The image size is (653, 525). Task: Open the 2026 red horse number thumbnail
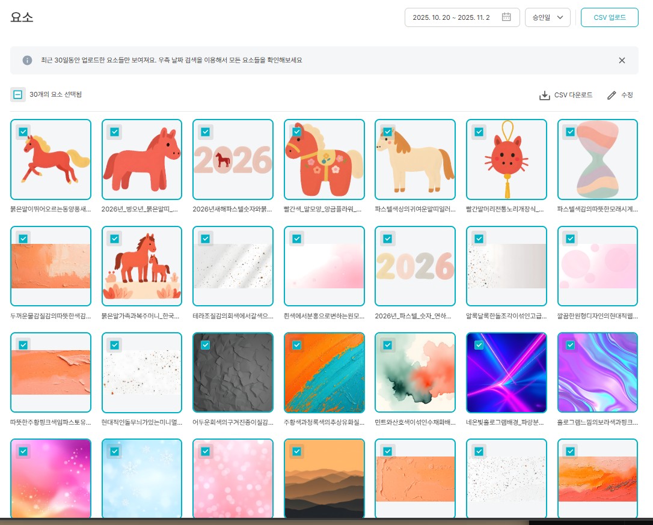pos(233,160)
